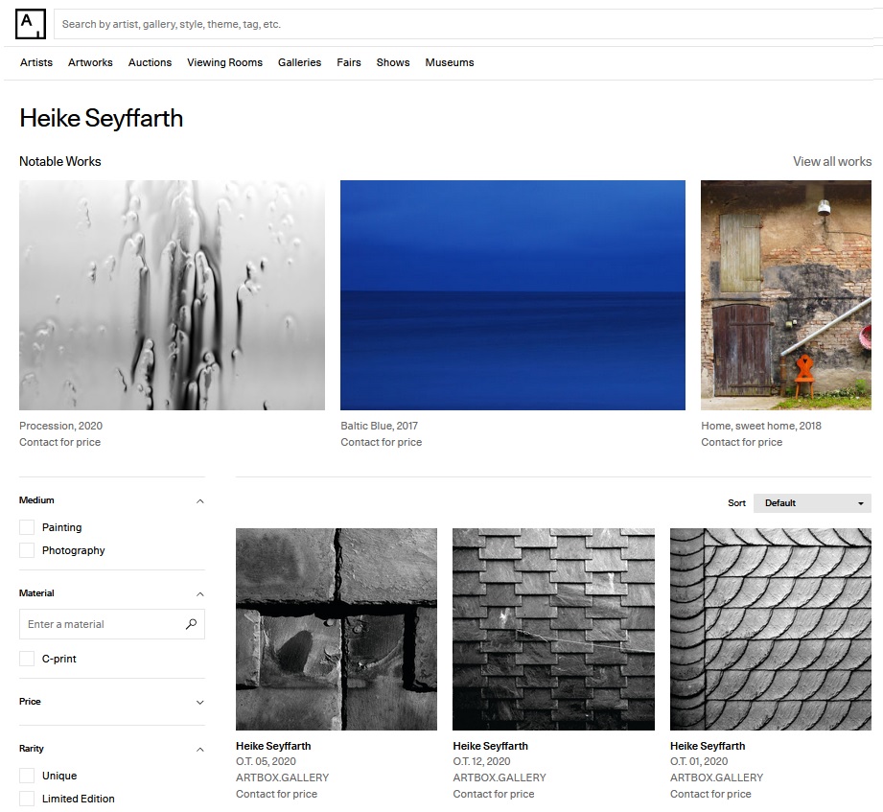This screenshot has width=883, height=812.
Task: Collapse the Medium filter section
Action: tap(199, 500)
